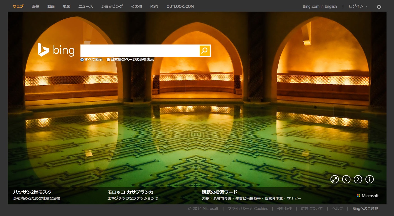Switch to the 画像 tab
This screenshot has width=394, height=216.
click(x=35, y=6)
